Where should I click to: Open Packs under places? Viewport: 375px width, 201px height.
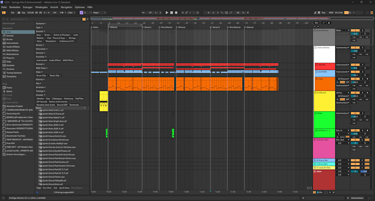click(x=9, y=88)
